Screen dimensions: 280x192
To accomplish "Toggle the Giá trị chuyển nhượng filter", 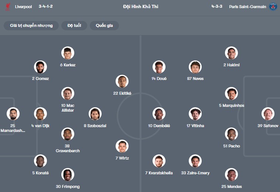I will click(31, 25).
